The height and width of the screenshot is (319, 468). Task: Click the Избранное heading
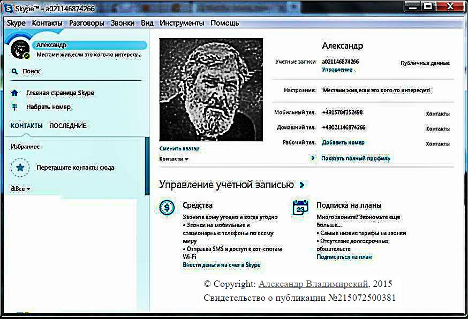(25, 147)
